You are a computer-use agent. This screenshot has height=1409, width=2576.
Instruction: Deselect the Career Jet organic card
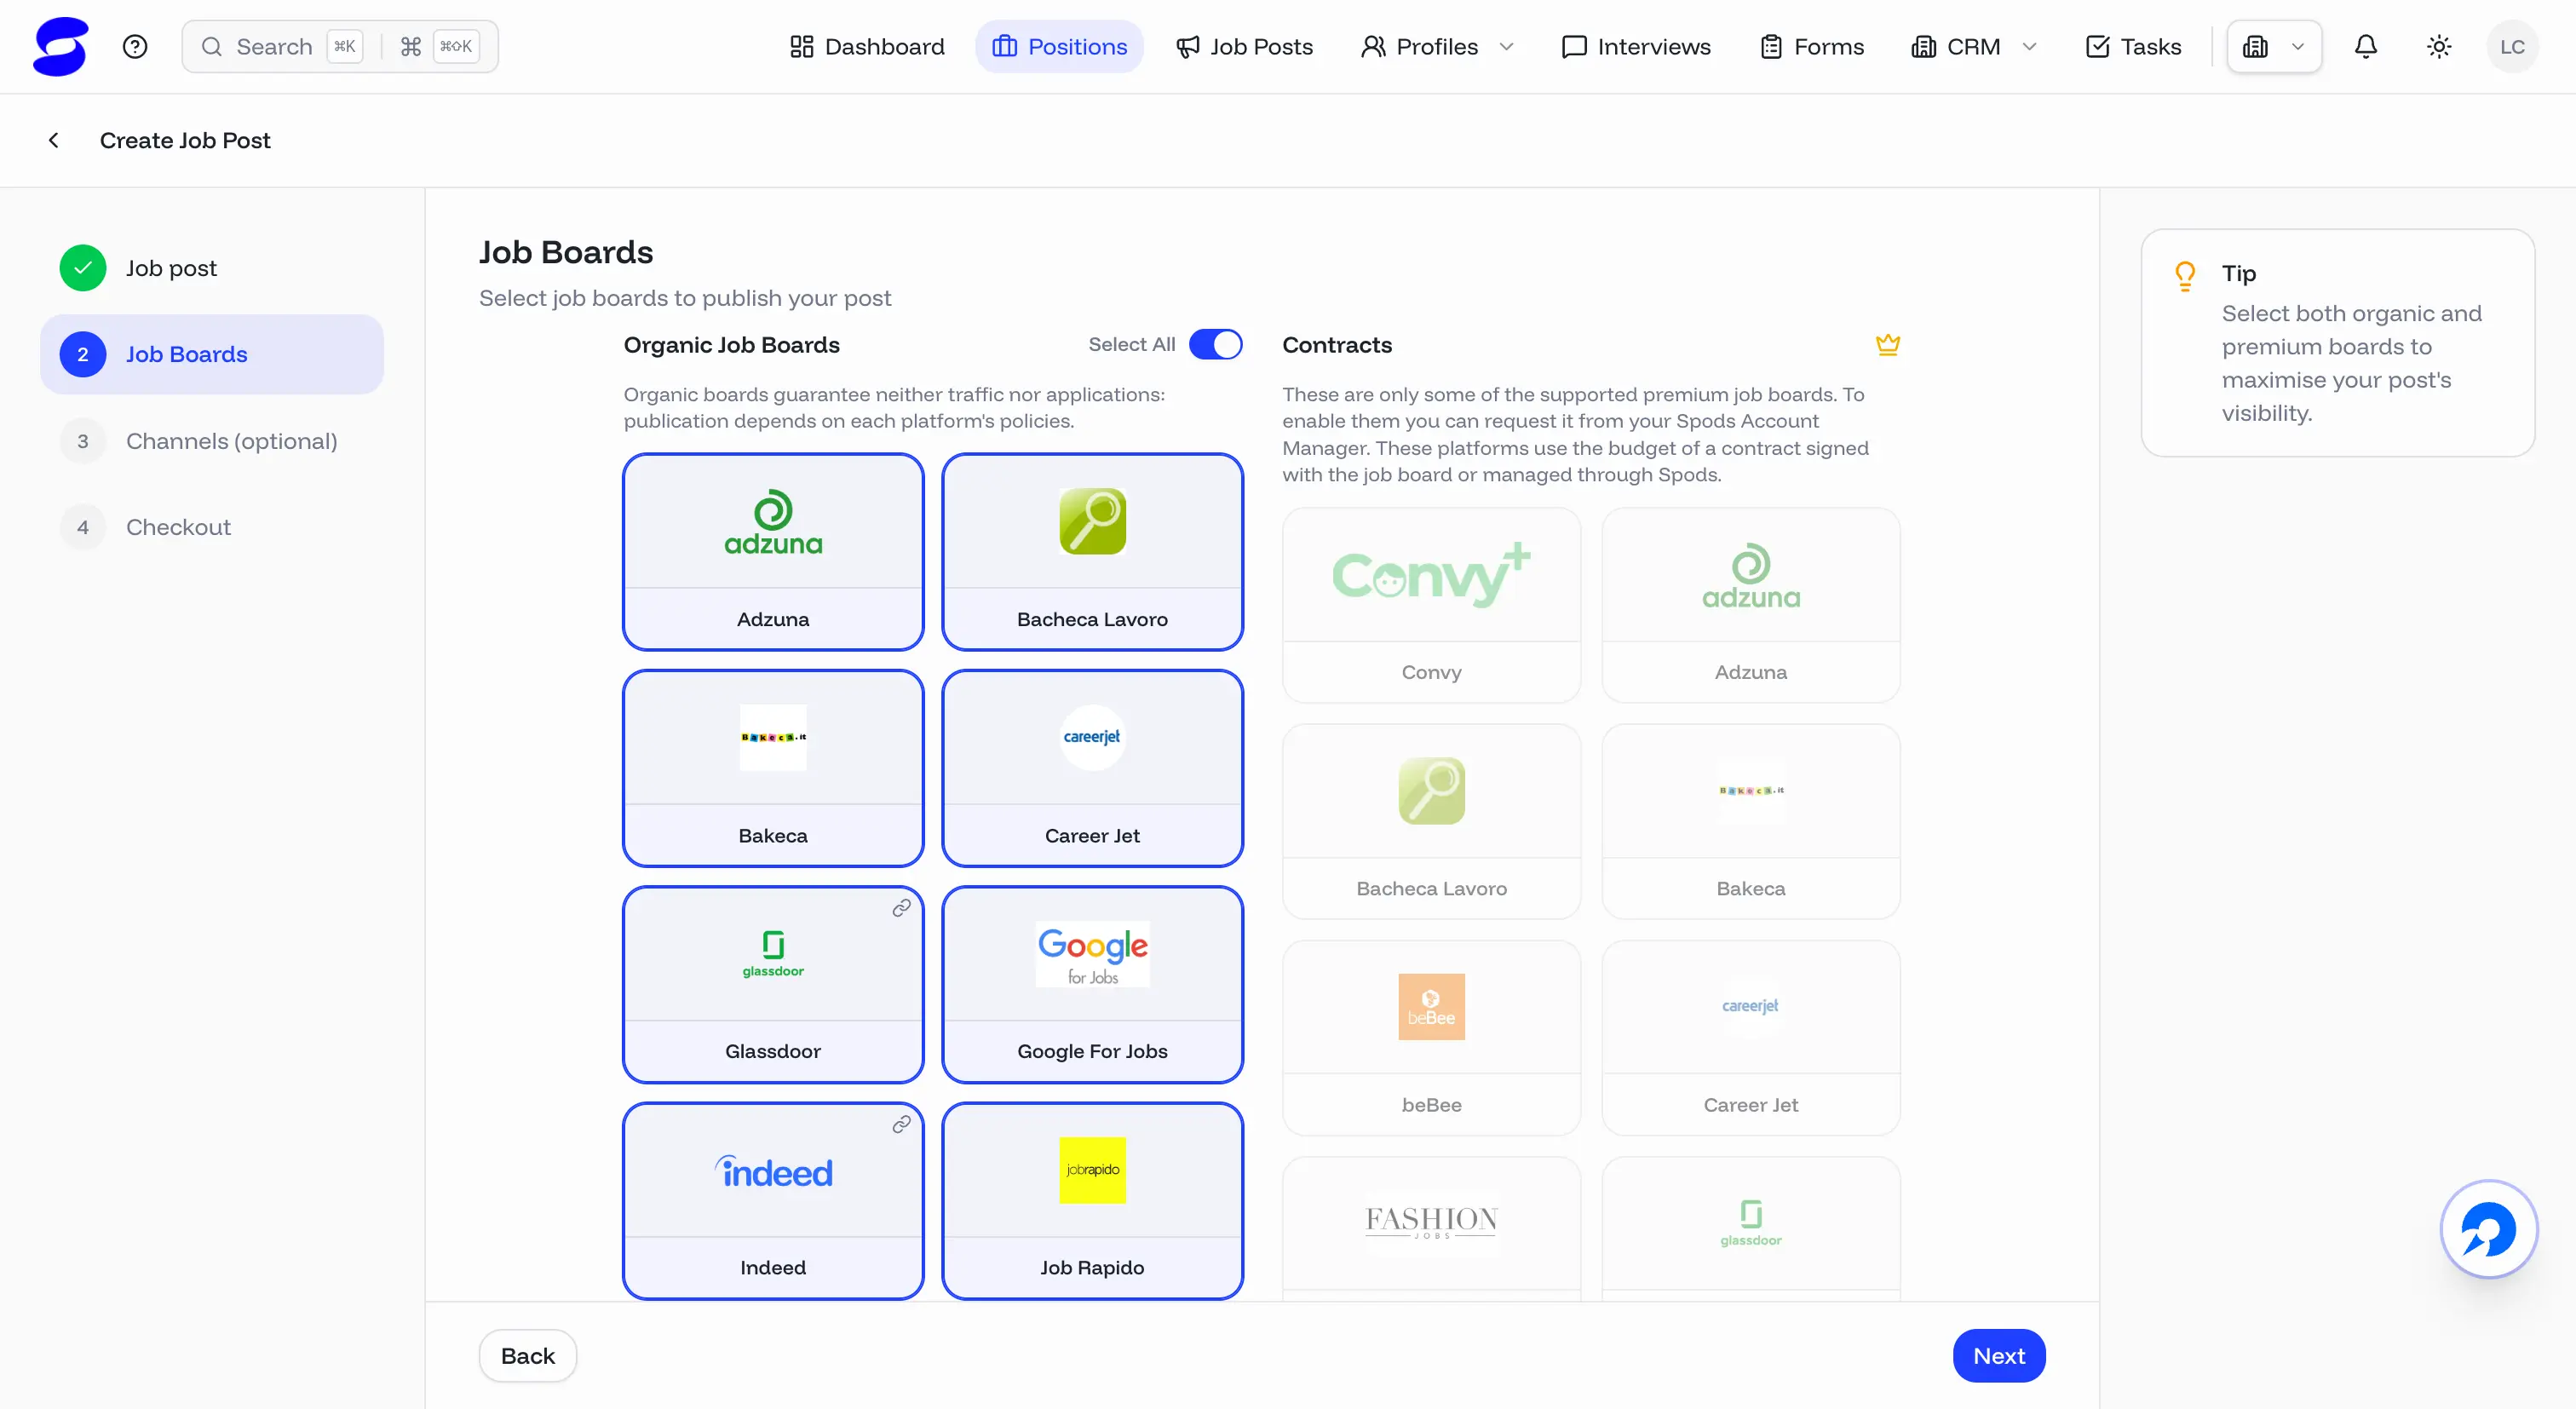point(1092,768)
